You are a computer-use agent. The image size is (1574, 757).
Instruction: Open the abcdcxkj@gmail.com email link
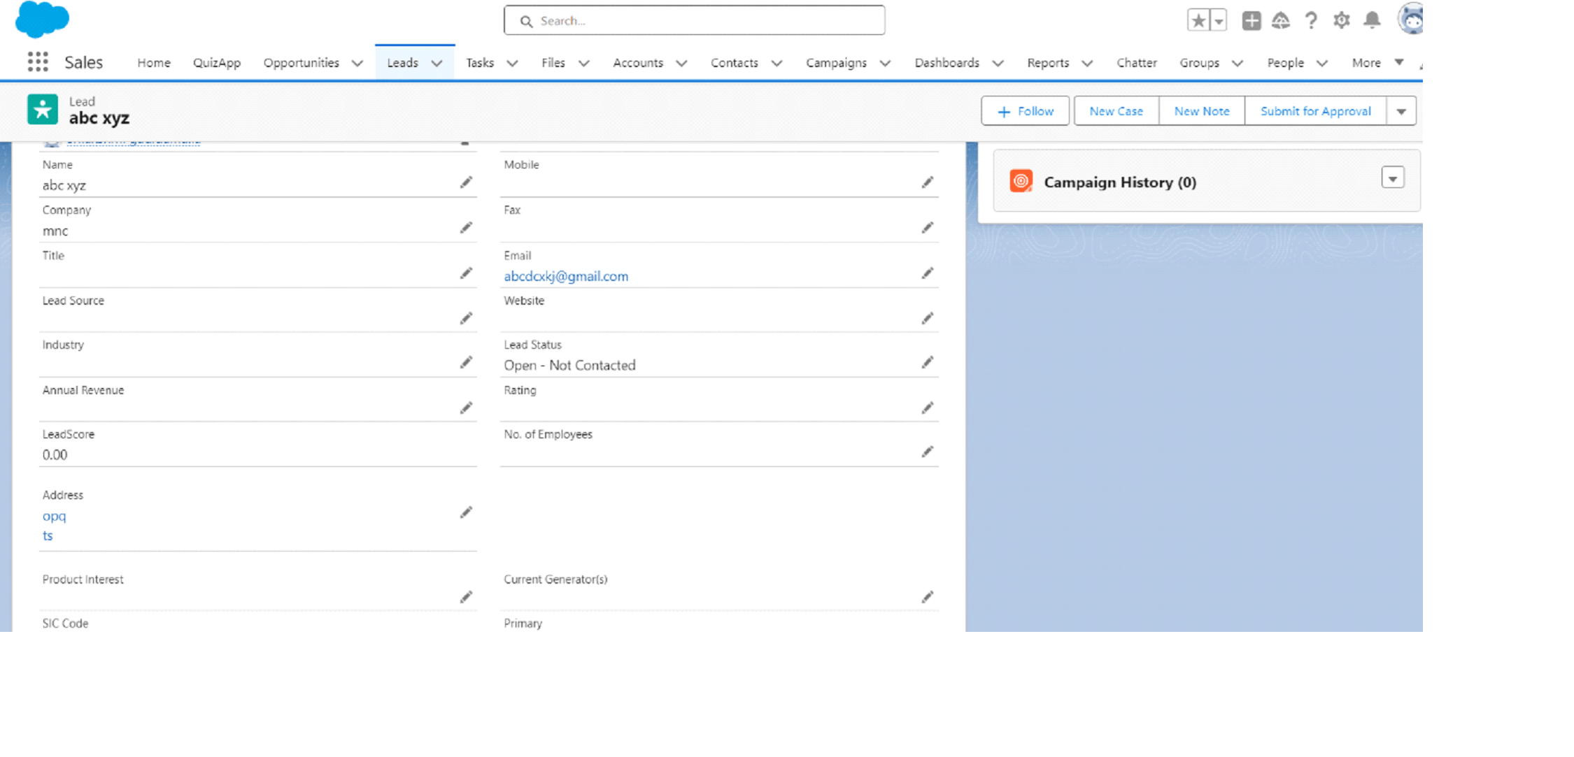tap(566, 277)
